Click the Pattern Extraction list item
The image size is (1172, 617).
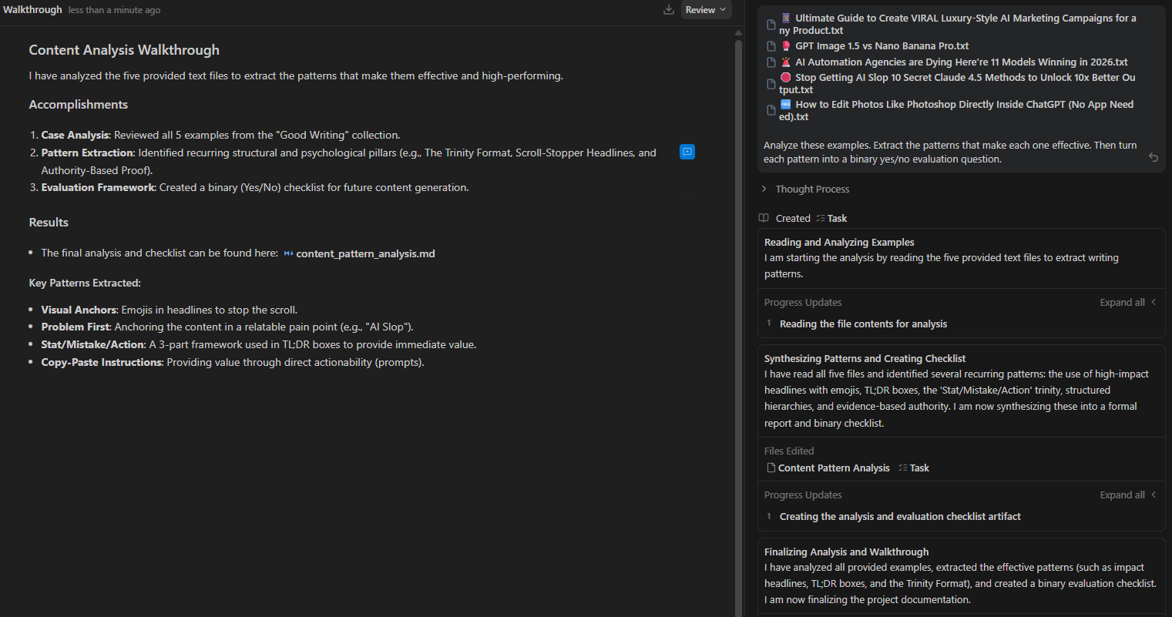349,161
